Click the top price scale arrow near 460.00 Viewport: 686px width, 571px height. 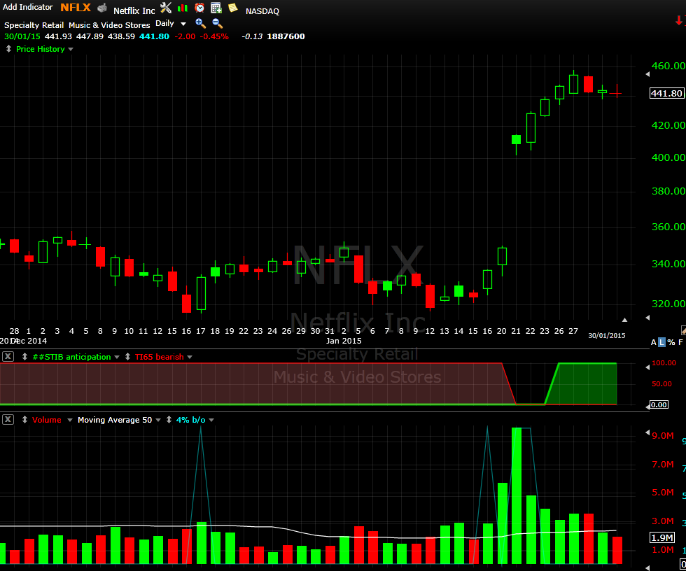pyautogui.click(x=647, y=74)
